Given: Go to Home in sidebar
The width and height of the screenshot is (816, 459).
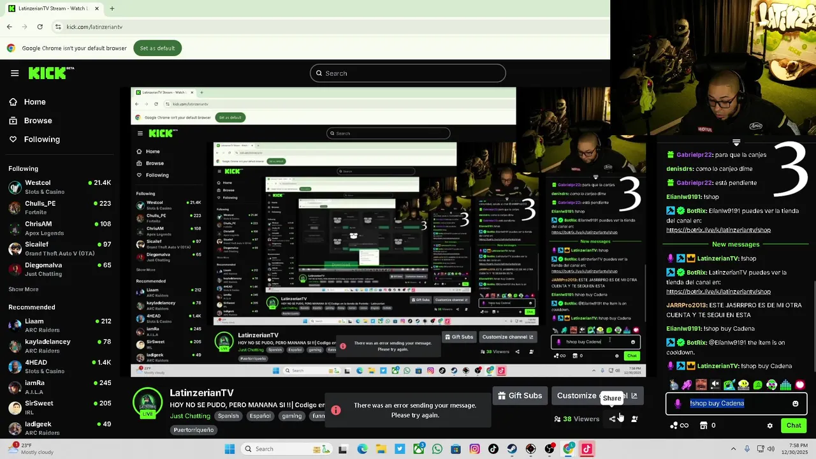Looking at the screenshot, I should [x=27, y=102].
